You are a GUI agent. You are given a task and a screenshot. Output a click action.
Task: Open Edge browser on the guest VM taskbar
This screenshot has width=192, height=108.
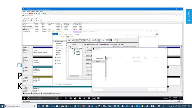(66, 98)
